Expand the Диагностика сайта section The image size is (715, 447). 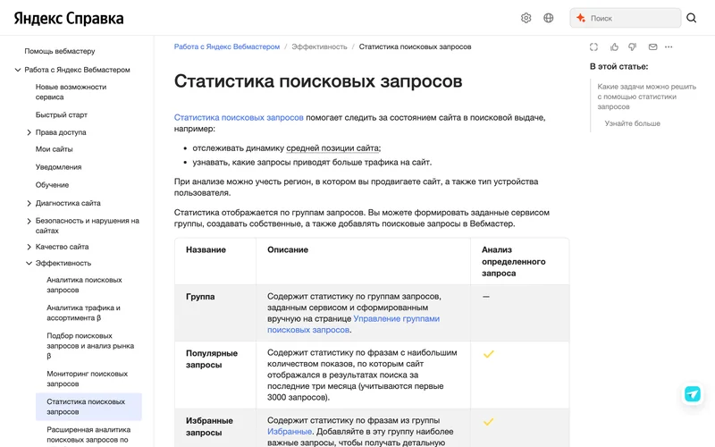point(29,203)
